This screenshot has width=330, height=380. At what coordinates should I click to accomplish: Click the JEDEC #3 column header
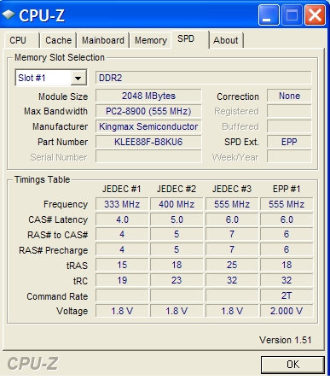pos(232,189)
